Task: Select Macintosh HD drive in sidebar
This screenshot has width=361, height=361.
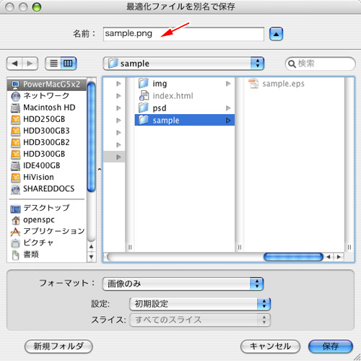Action: 47,108
